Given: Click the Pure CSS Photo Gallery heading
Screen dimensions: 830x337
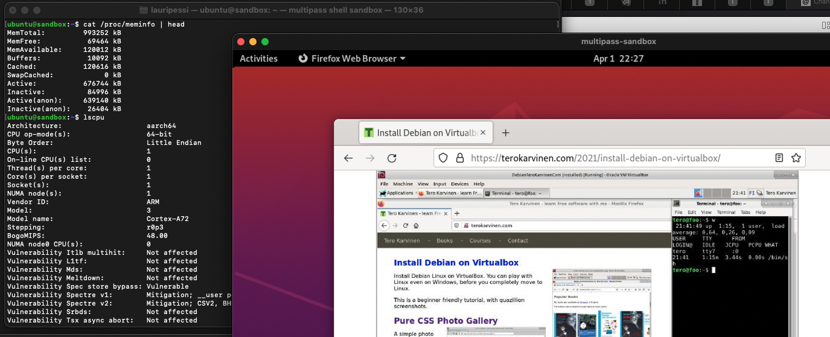Looking at the screenshot, I should [446, 321].
